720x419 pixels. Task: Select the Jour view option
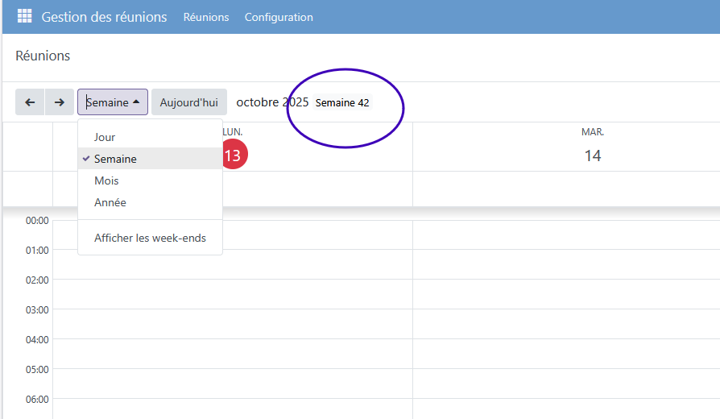[105, 137]
